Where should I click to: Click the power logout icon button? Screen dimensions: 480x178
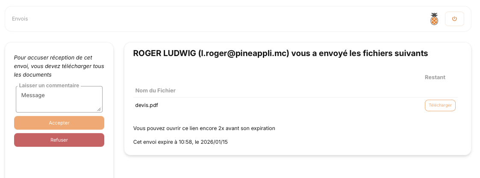[x=454, y=19]
